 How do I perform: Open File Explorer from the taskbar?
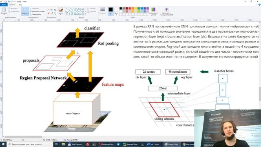point(63,144)
